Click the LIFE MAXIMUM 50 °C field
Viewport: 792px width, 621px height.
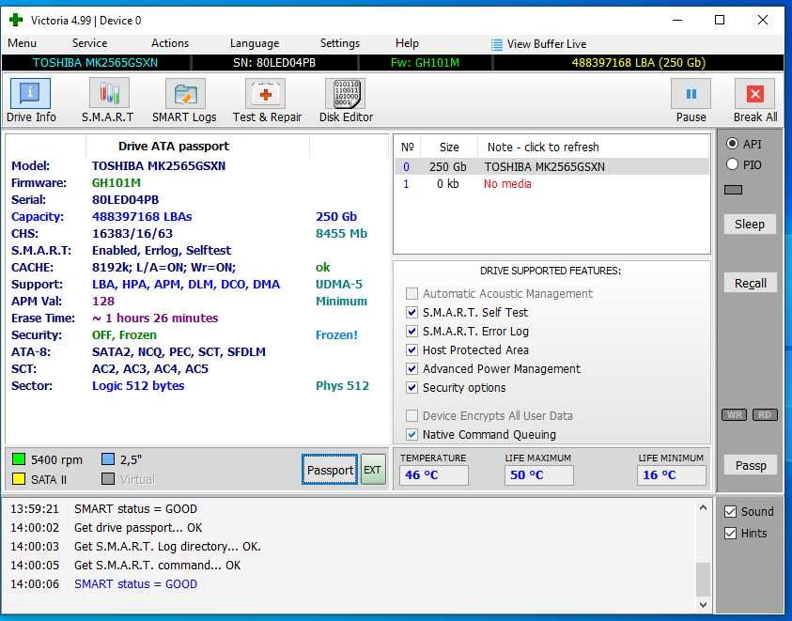click(x=539, y=475)
